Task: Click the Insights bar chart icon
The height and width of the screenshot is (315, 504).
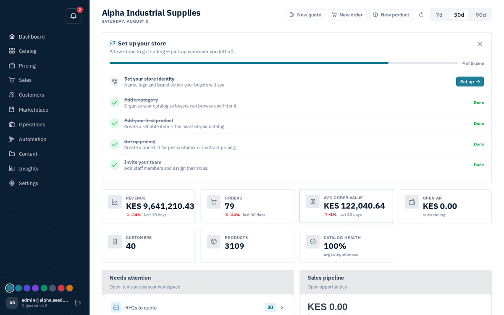Action: point(12,168)
